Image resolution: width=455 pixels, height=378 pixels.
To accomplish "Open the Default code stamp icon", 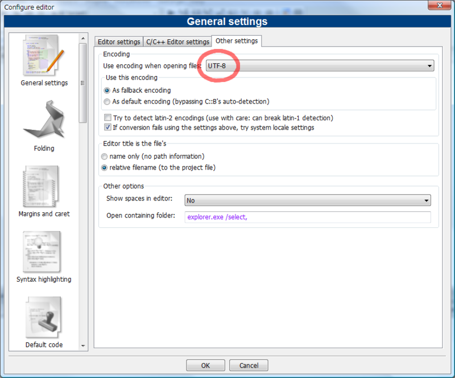I will (44, 318).
